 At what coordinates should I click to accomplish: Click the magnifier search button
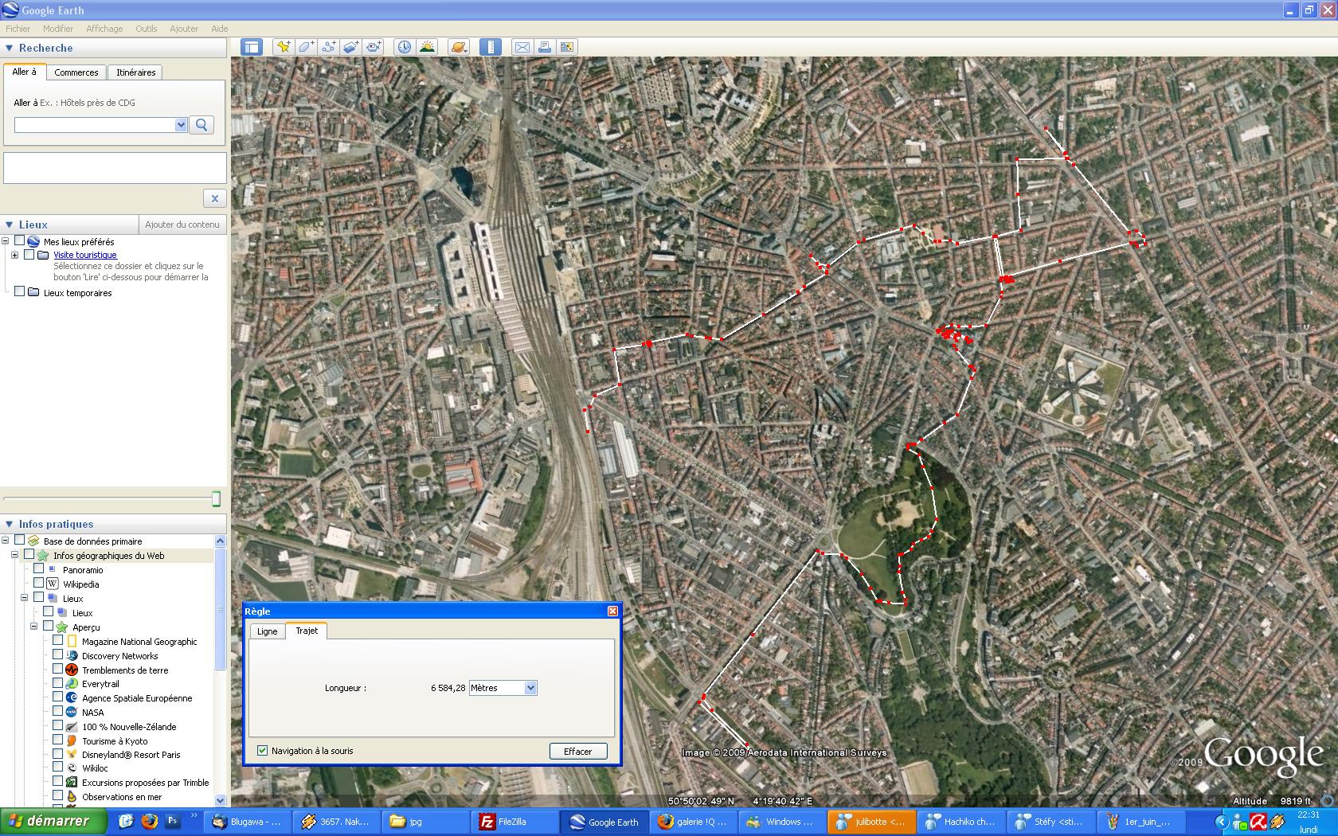[201, 125]
